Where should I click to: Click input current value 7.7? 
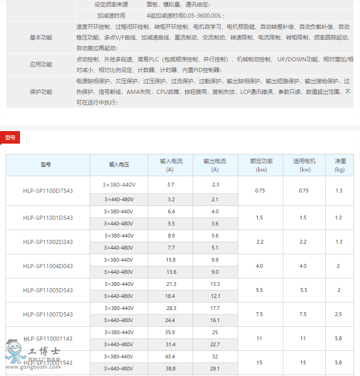click(171, 248)
